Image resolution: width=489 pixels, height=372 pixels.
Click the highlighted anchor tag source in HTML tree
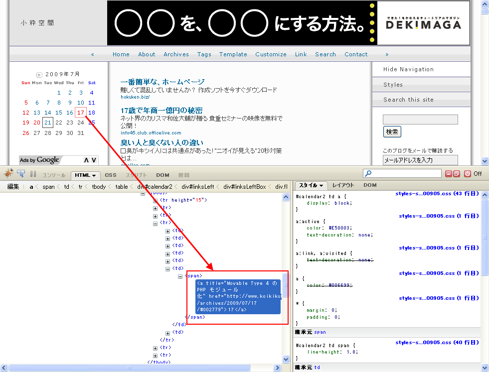pos(238,296)
